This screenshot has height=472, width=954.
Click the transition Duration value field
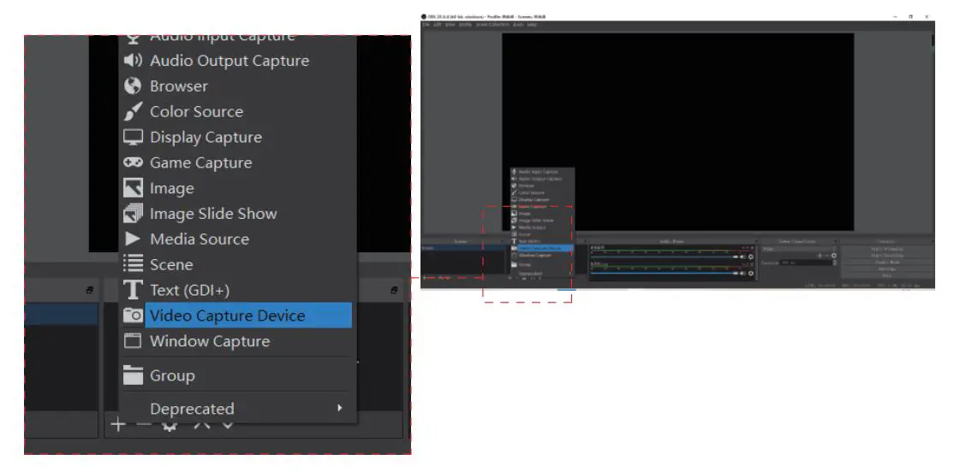tap(806, 263)
